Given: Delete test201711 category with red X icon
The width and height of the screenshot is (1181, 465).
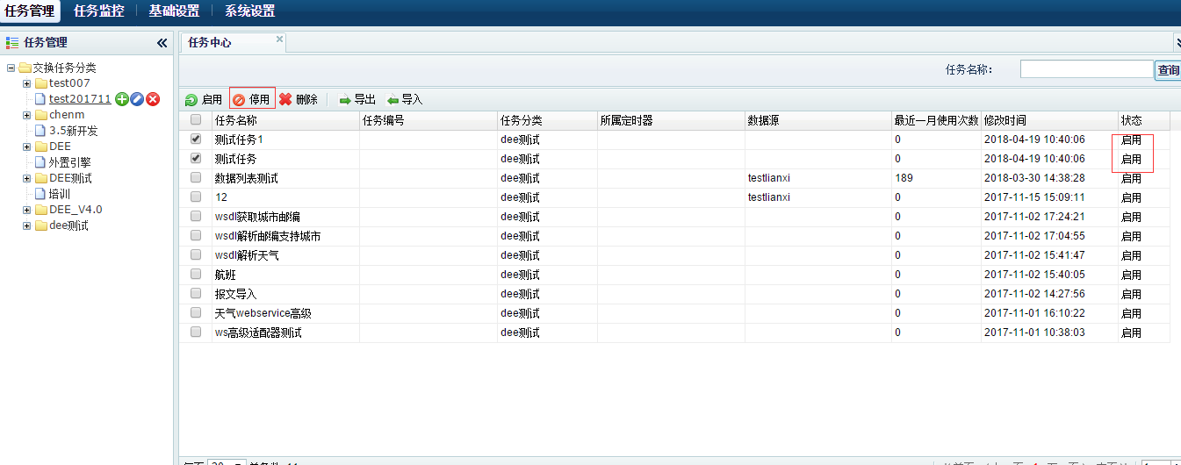Looking at the screenshot, I should click(153, 99).
